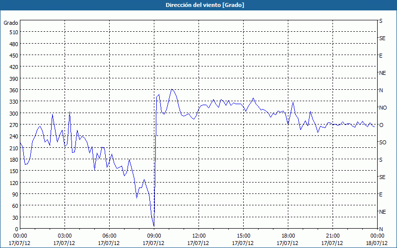
Task: Click the 450 degree axis label
Action: point(14,56)
